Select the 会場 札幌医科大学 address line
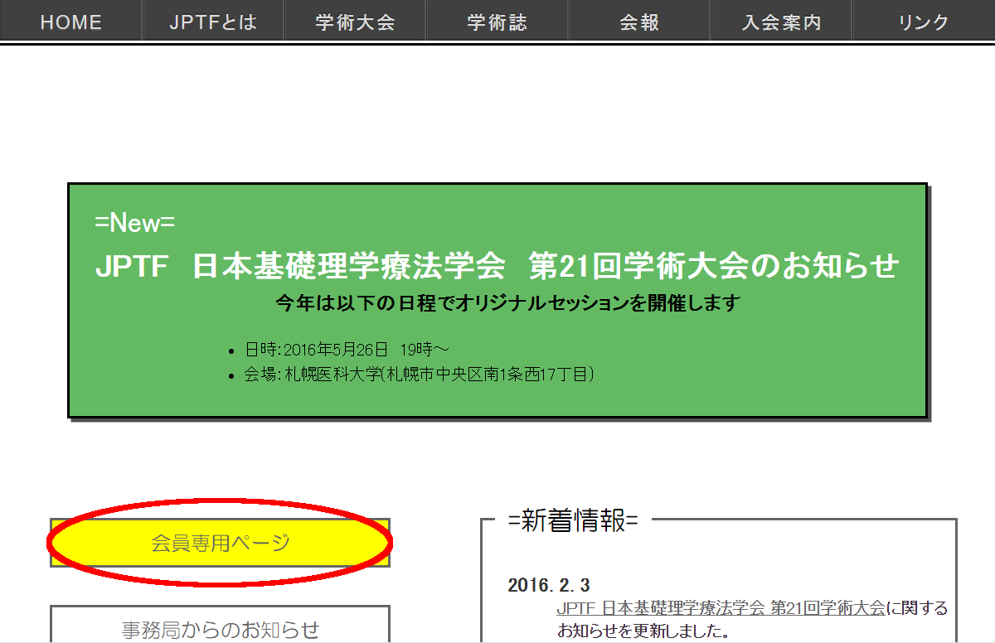 coord(419,375)
